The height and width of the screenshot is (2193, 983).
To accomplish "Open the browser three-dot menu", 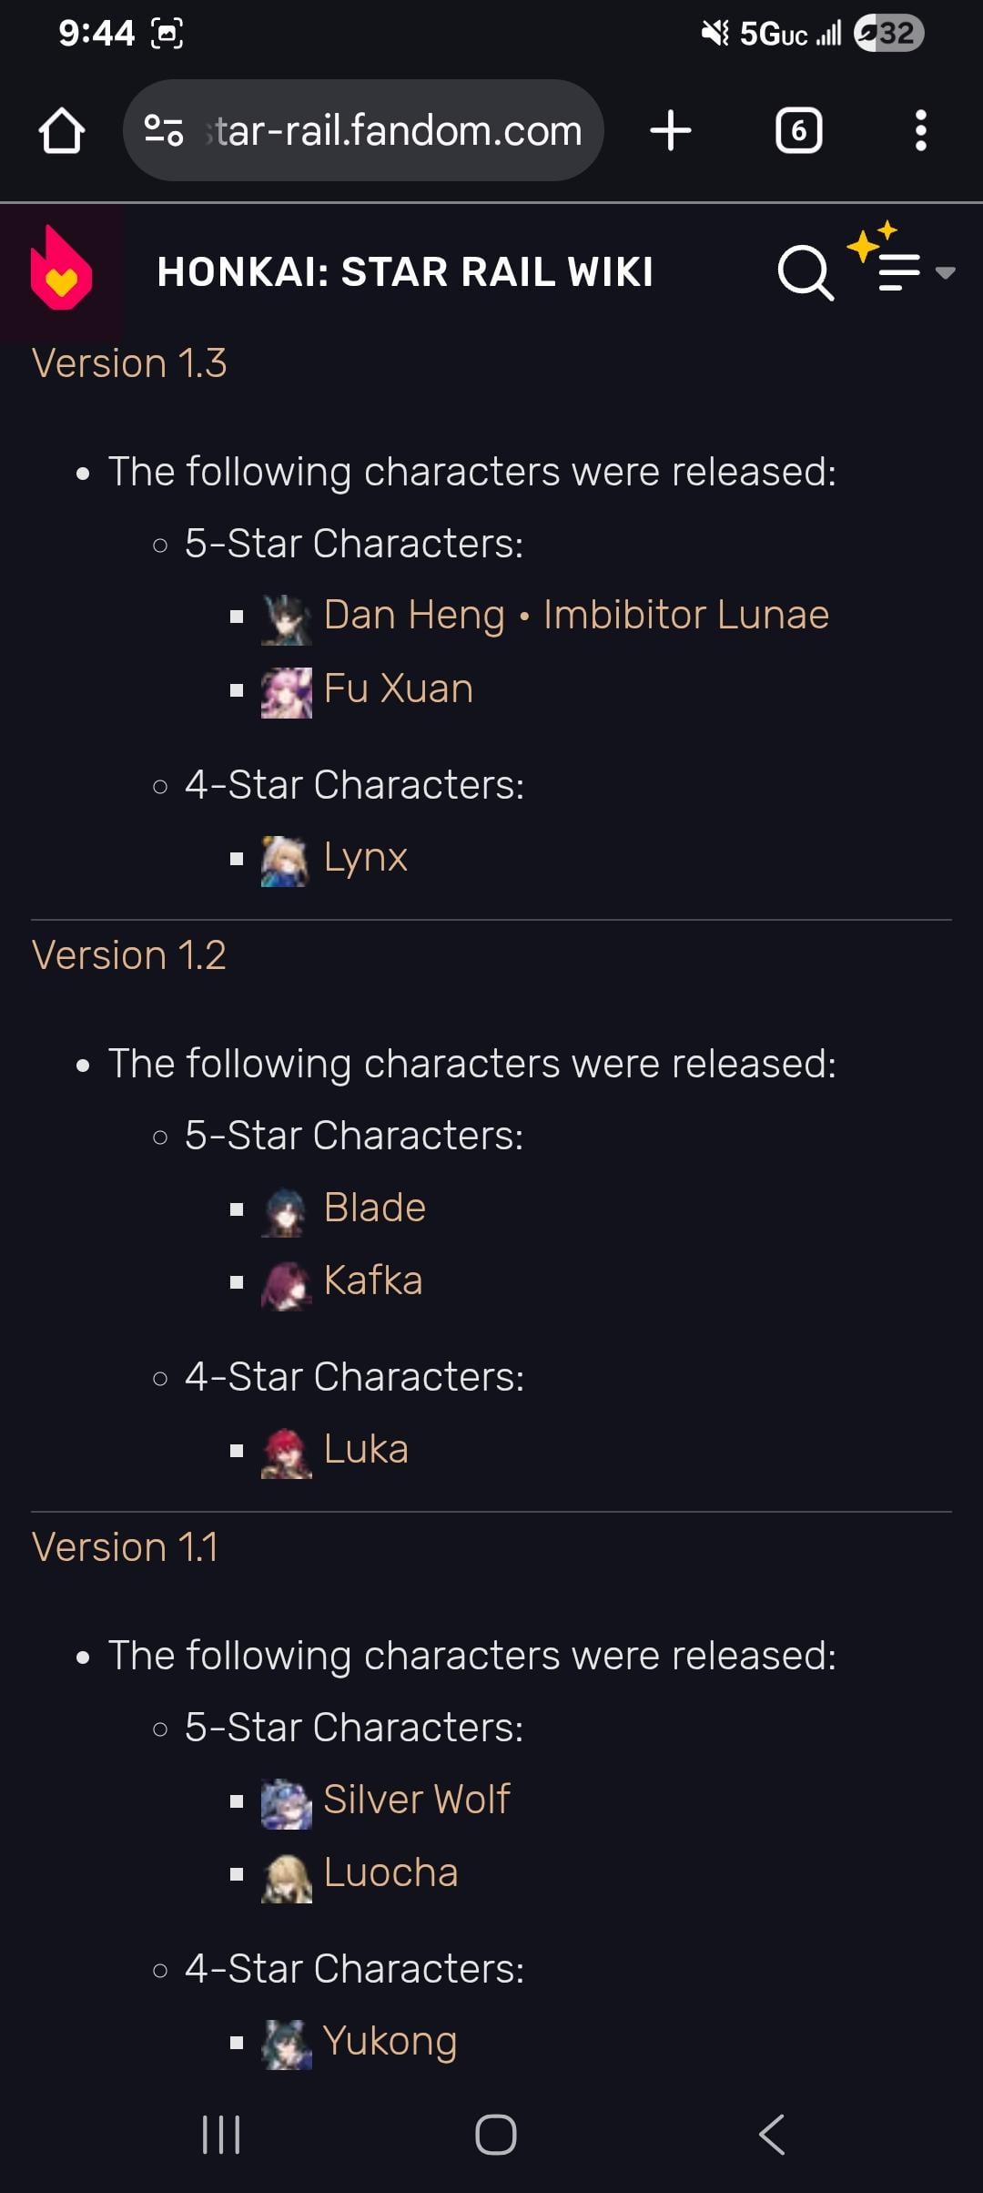I will [920, 131].
